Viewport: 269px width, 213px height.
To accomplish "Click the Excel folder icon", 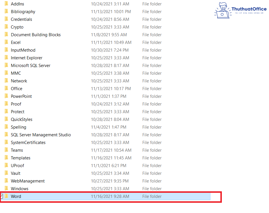I will click(x=6, y=42).
